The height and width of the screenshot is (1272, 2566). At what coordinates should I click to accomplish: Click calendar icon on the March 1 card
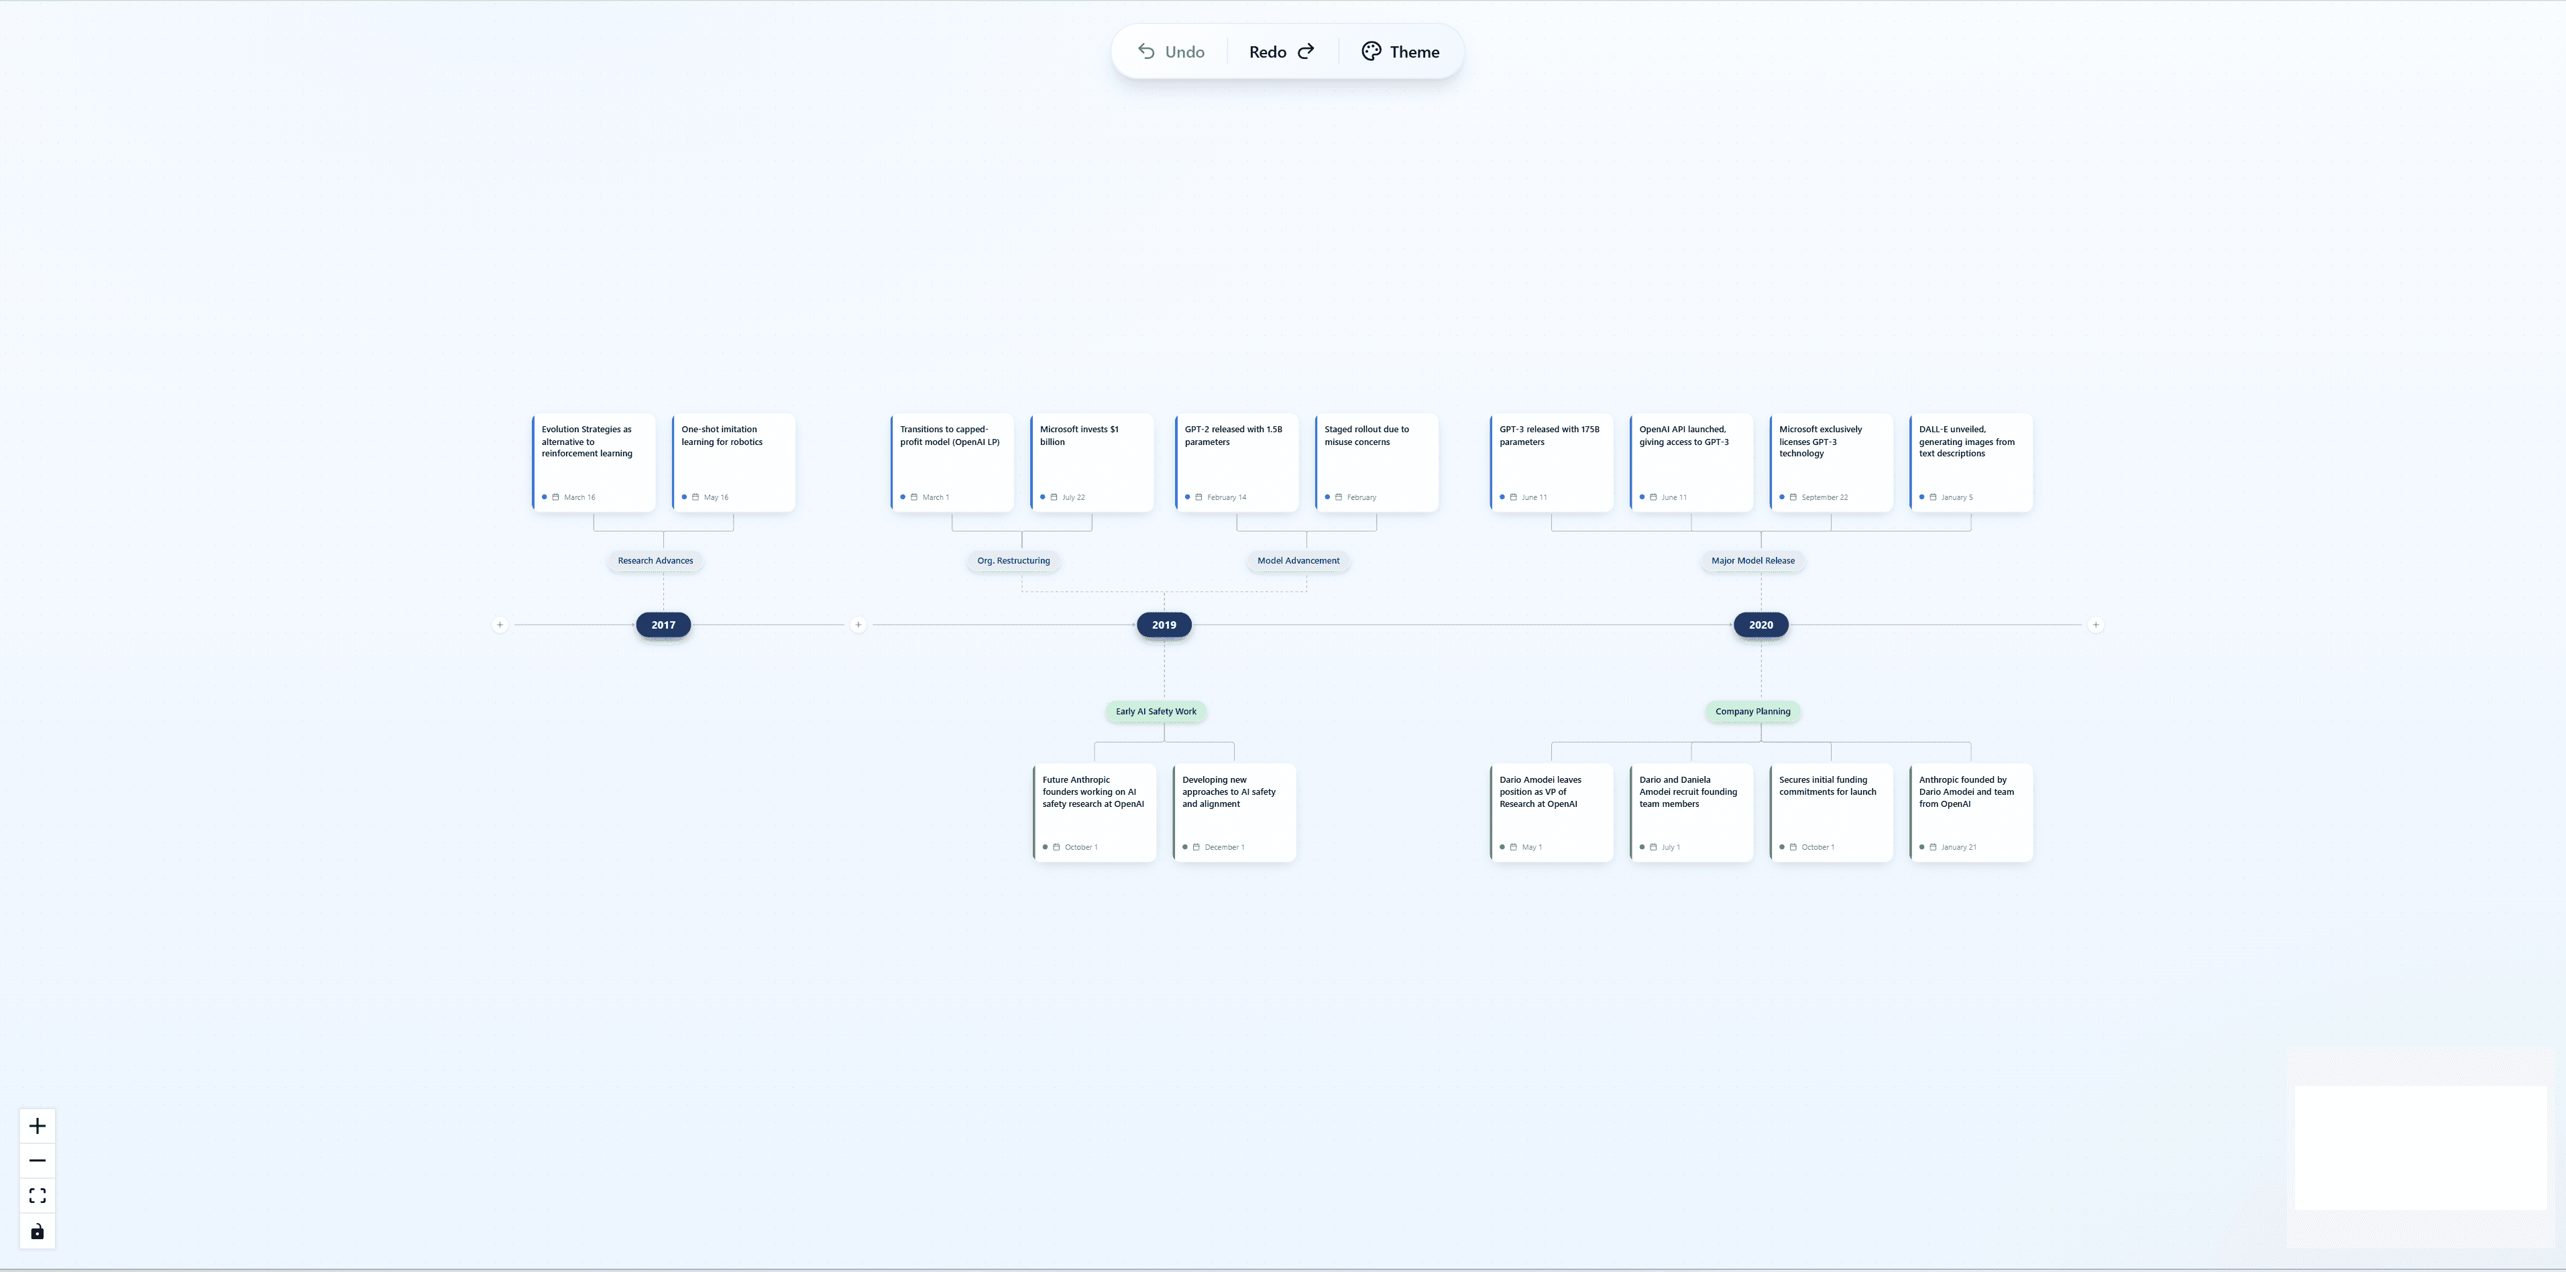tap(913, 497)
